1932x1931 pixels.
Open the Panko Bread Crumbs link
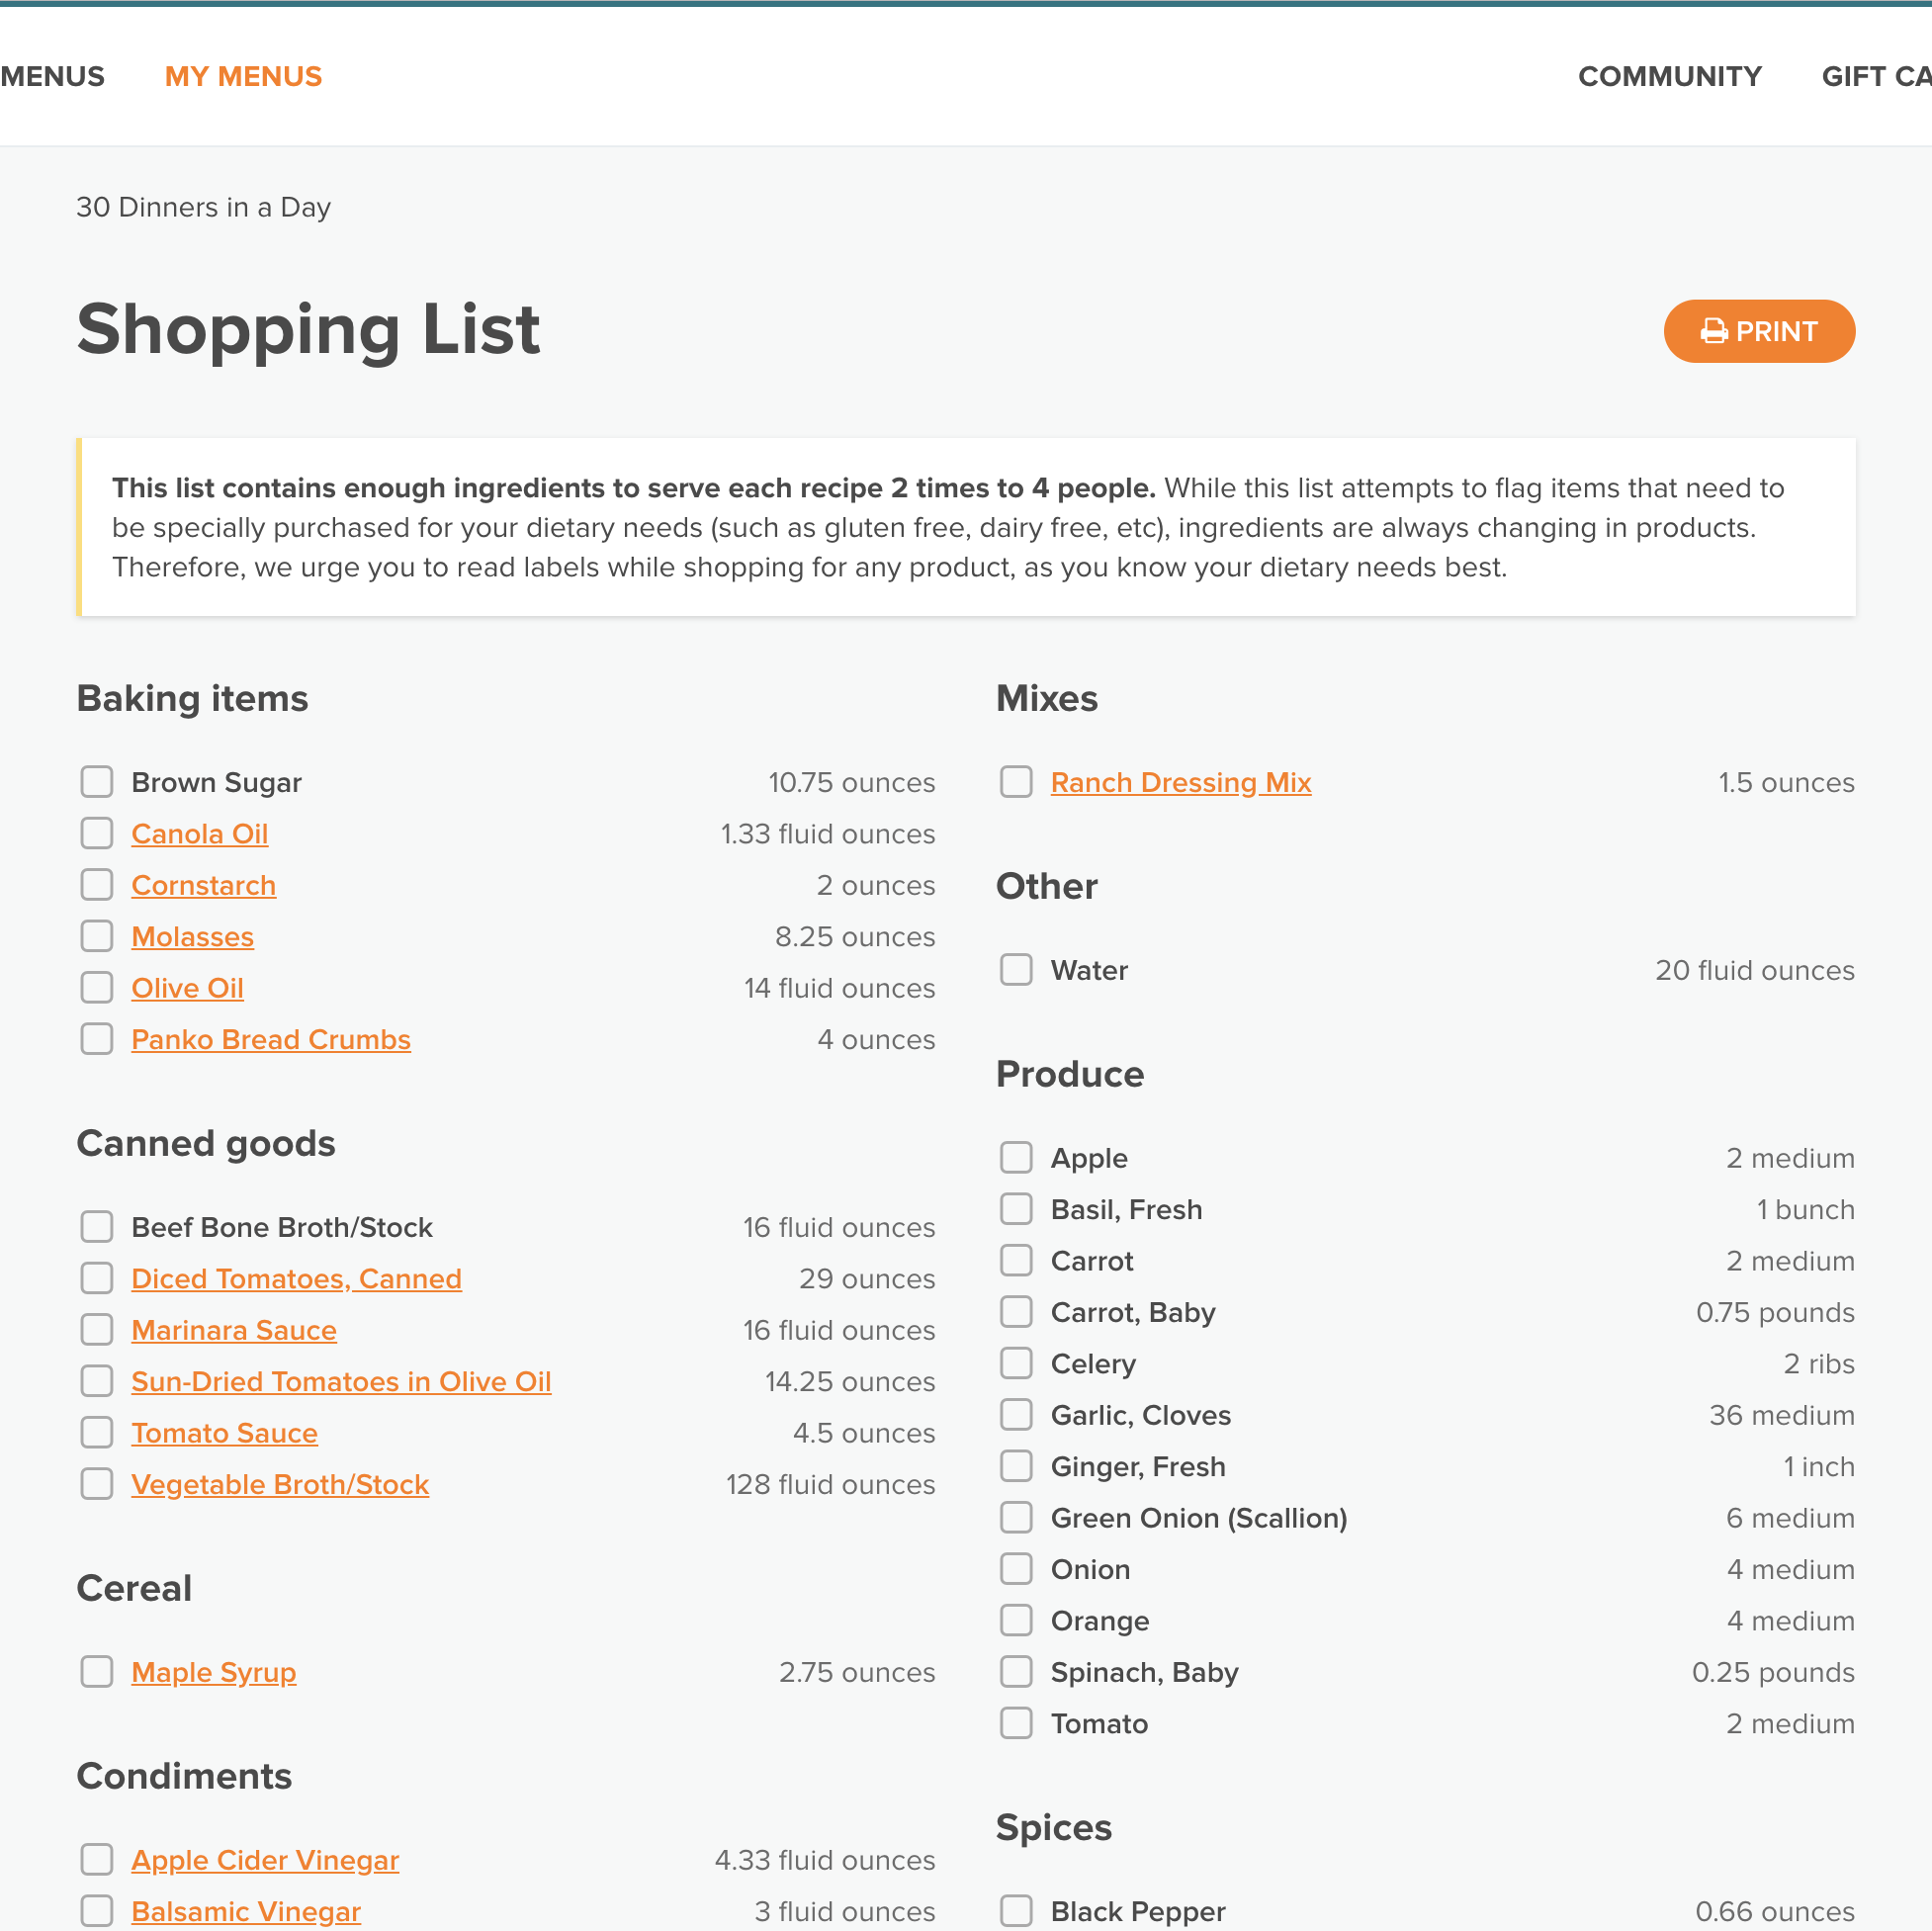coord(271,1039)
